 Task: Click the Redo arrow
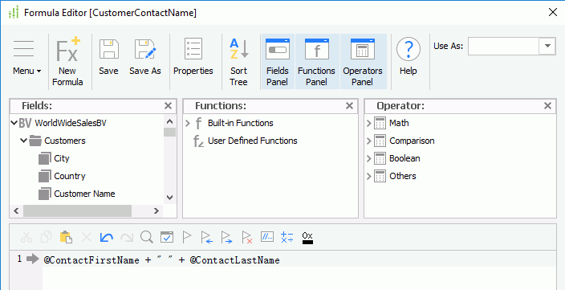click(127, 237)
